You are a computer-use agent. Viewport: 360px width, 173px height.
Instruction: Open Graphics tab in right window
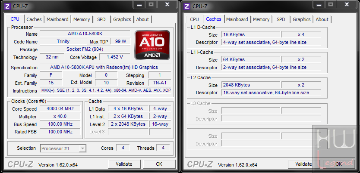click(301, 19)
